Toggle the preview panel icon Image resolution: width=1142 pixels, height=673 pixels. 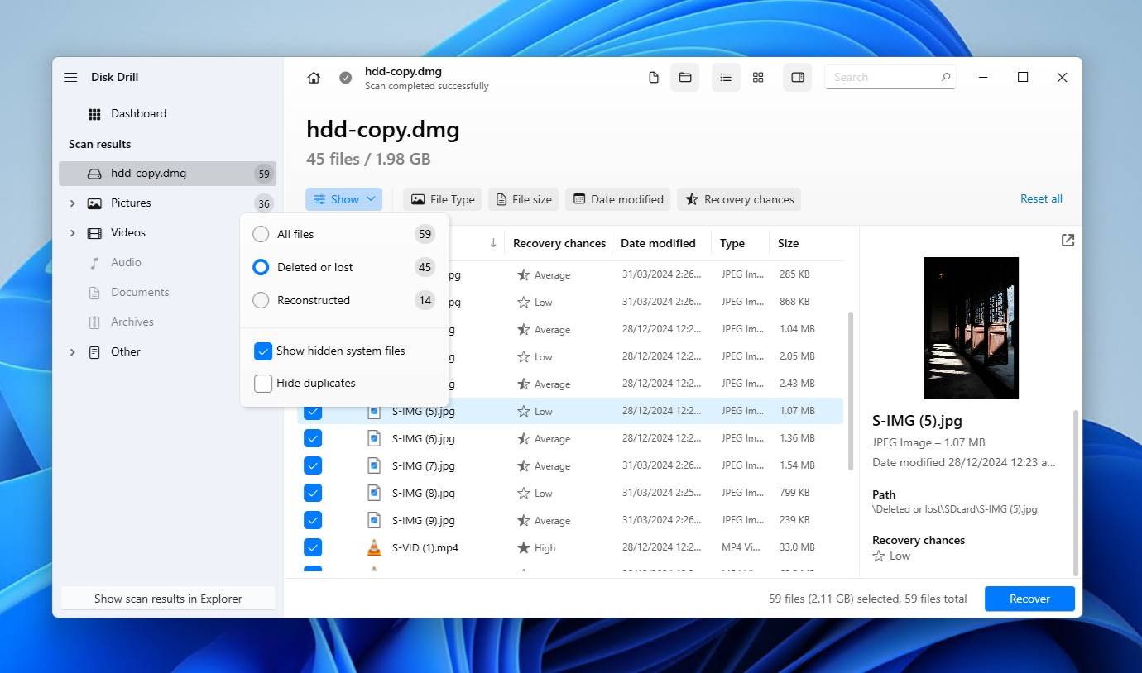[x=798, y=78]
